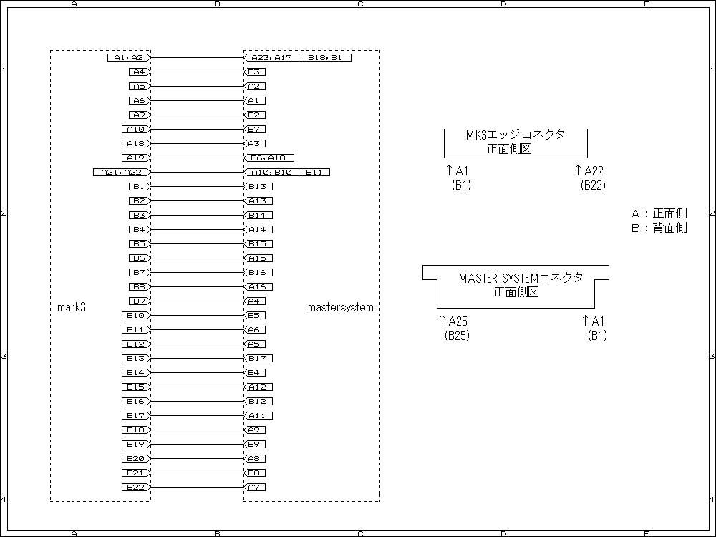Select the 'B6,A18' mastersystem pin label
716x537 pixels.
tap(268, 158)
